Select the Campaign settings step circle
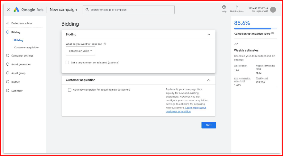 pos(8,56)
